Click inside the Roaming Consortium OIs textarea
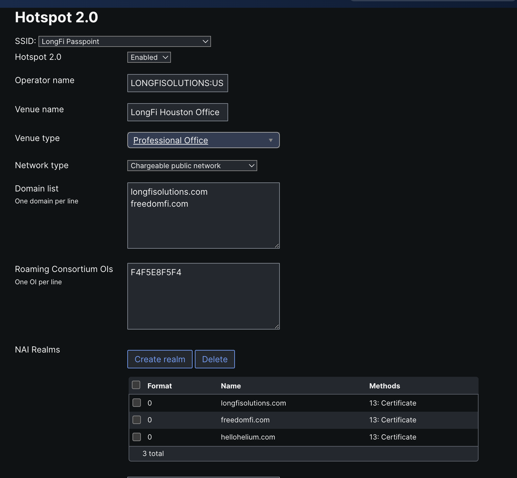Screen dimensions: 517x478 click(204, 296)
